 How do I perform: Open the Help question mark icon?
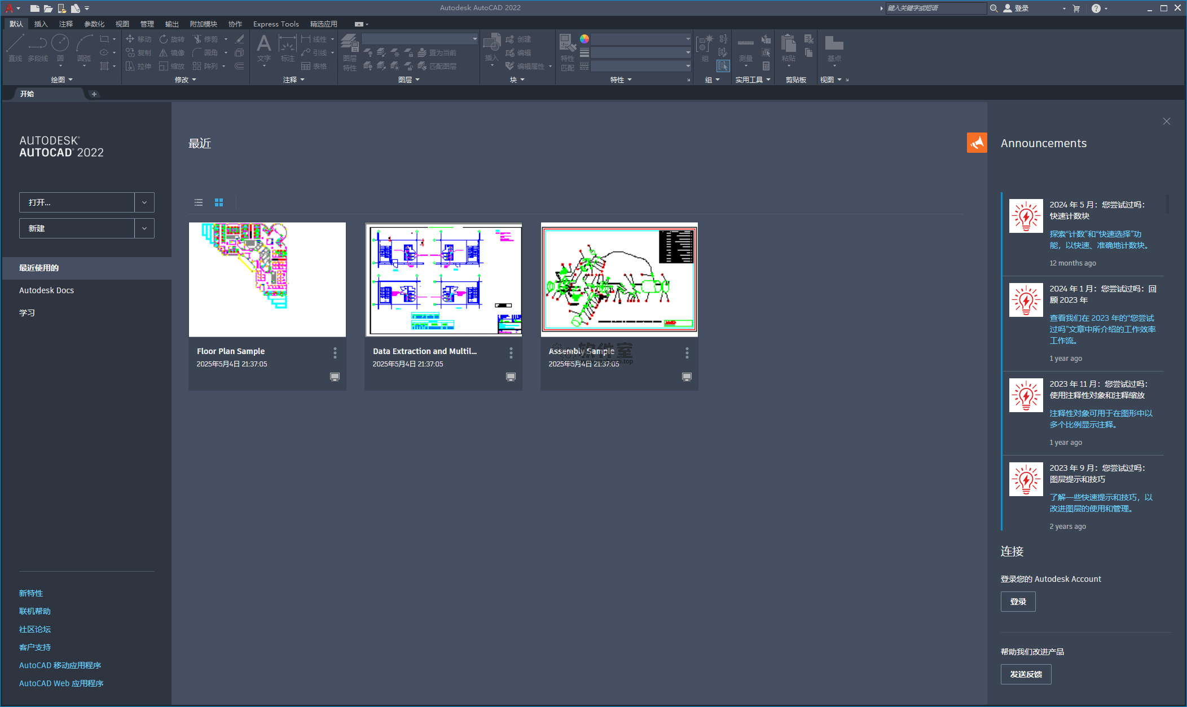point(1096,8)
